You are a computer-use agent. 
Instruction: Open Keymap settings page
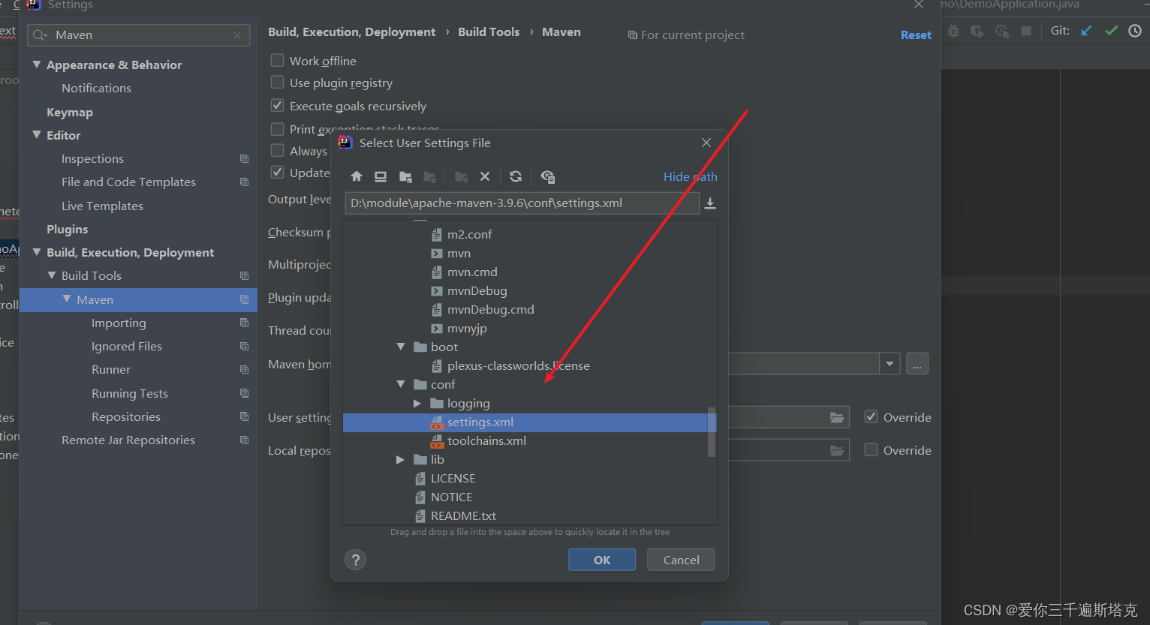[70, 112]
